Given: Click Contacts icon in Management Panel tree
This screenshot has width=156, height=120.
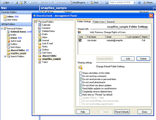Looking at the screenshot, I should point(40,28).
